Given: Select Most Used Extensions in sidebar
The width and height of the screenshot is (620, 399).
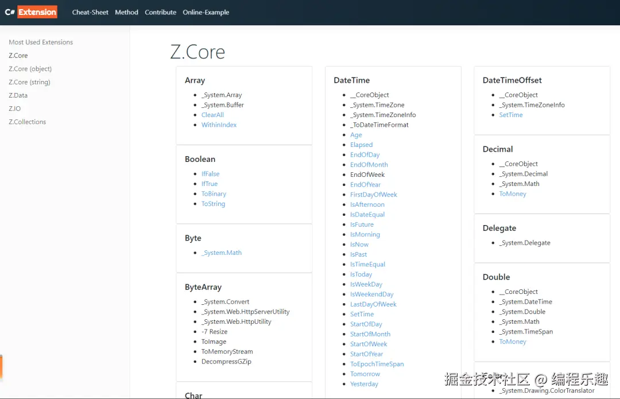Looking at the screenshot, I should [x=41, y=42].
